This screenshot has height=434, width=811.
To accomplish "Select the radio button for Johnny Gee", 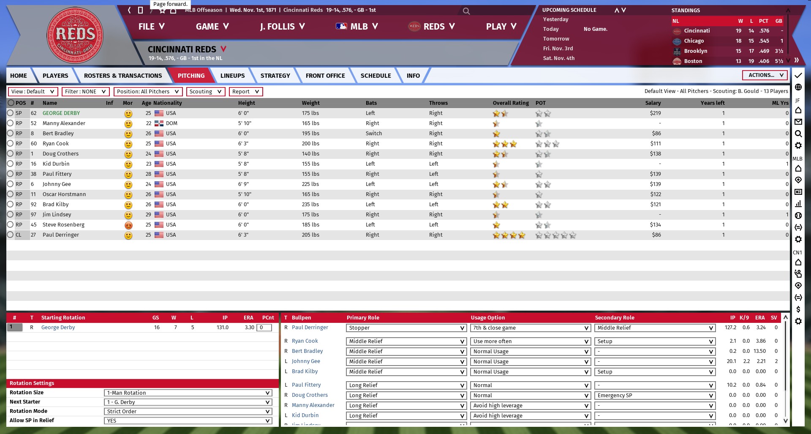I will pyautogui.click(x=11, y=184).
